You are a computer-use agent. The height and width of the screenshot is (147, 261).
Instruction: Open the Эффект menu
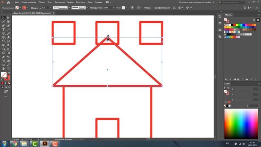pos(71,2)
